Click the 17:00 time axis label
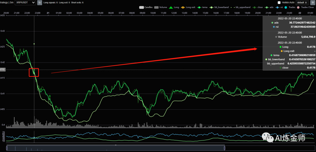The height and width of the screenshot is (152, 316). pos(226,13)
